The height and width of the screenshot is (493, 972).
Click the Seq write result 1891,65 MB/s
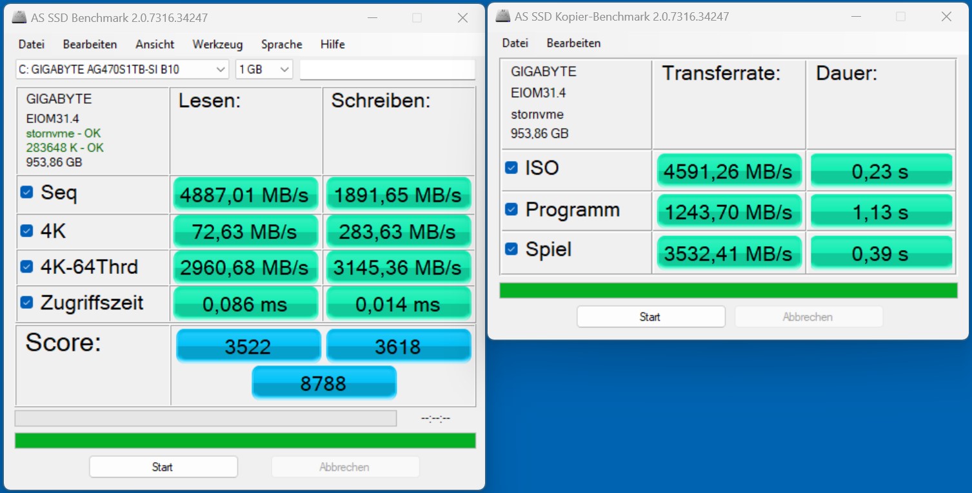pos(399,195)
